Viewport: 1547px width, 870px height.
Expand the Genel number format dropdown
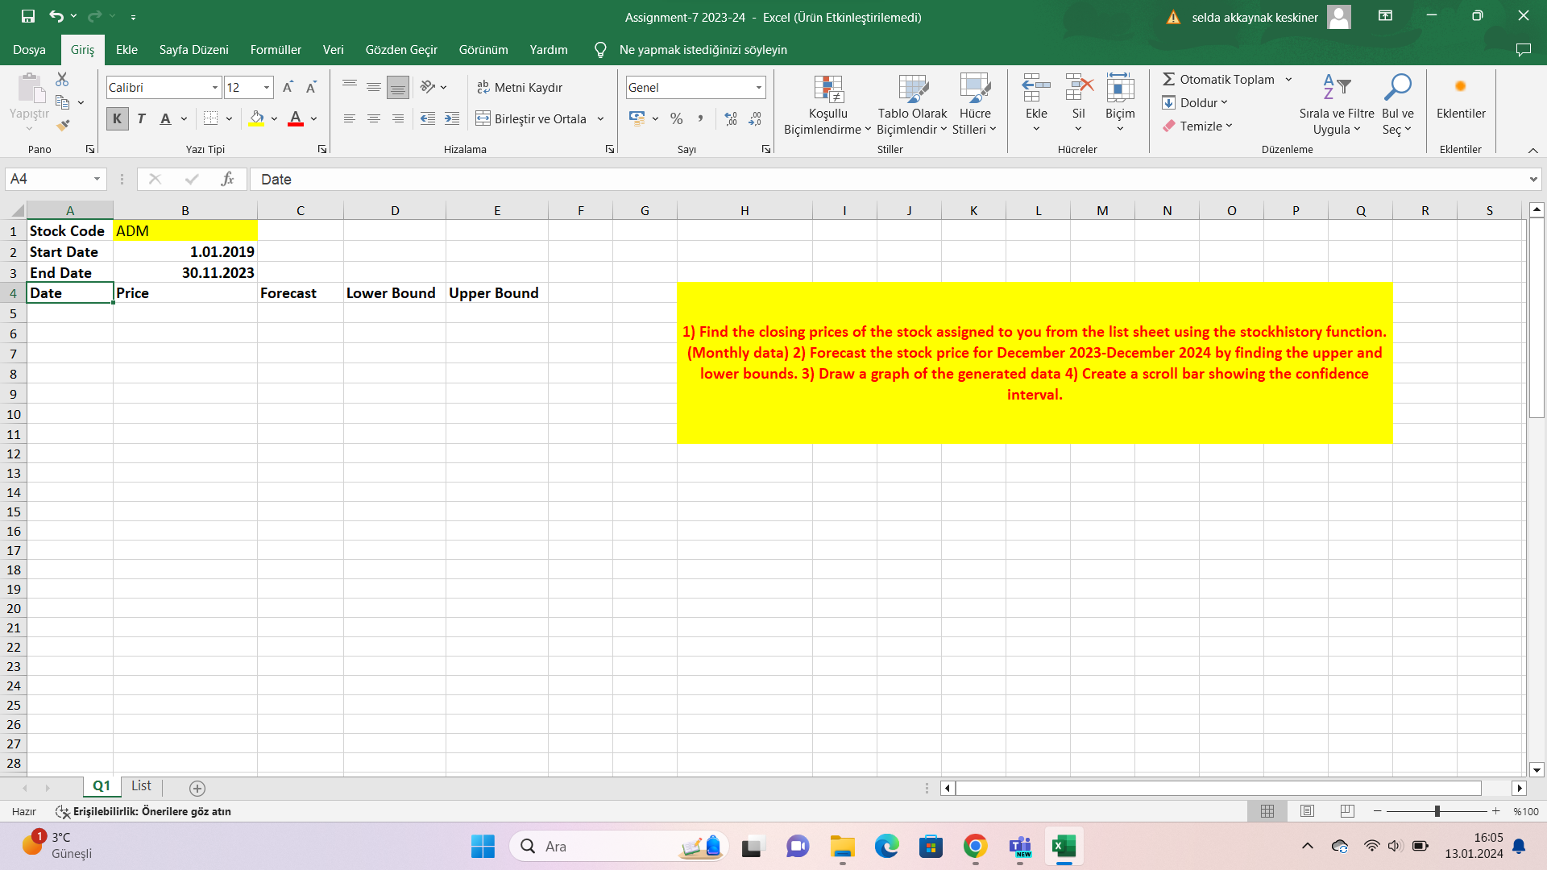point(758,87)
